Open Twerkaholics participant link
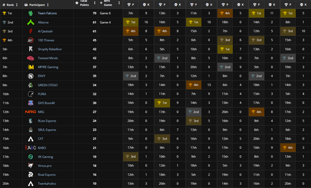This screenshot has height=188, width=311. click(x=47, y=184)
